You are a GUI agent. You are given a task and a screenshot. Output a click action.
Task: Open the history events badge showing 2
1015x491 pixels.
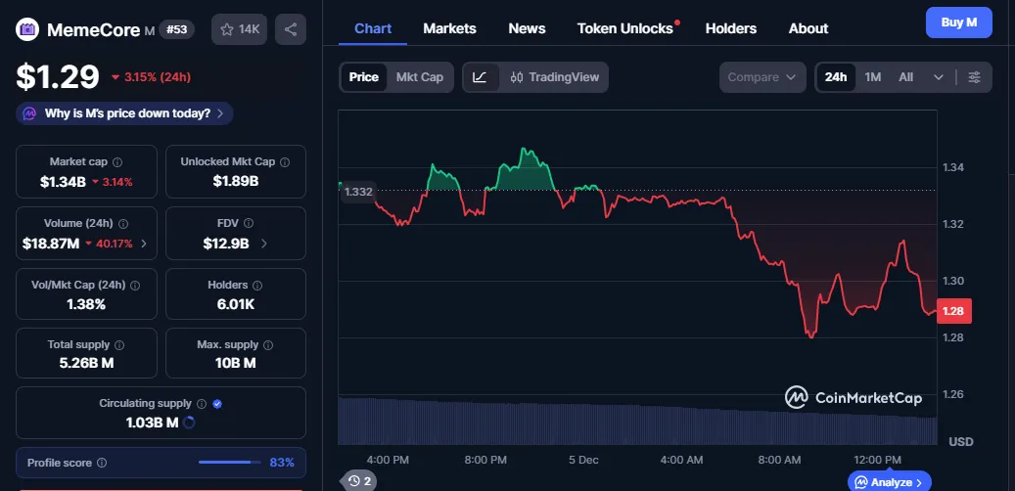(x=359, y=480)
